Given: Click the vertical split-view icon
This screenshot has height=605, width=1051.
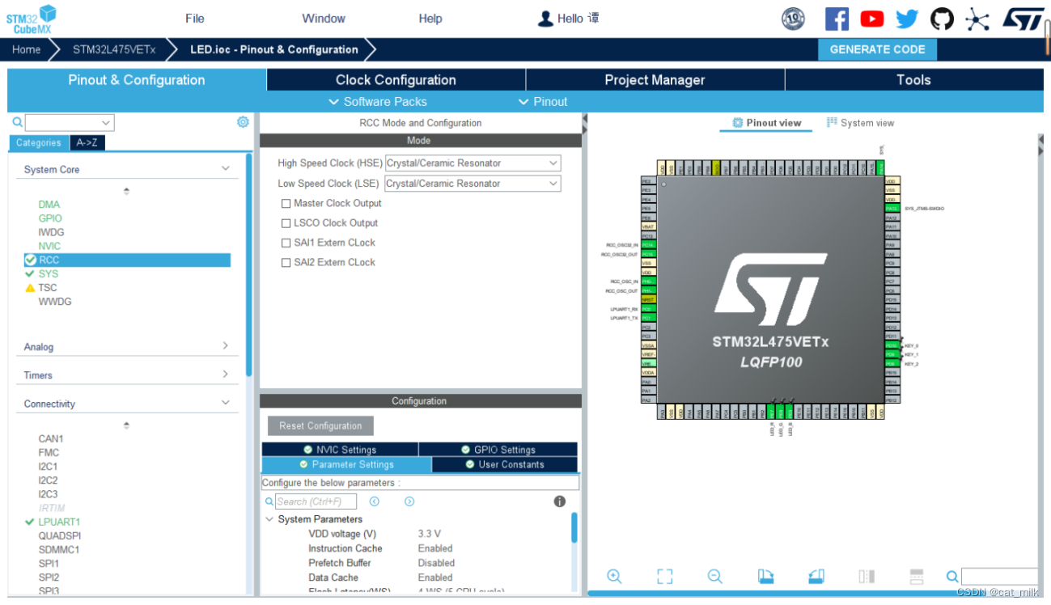Looking at the screenshot, I should (867, 577).
